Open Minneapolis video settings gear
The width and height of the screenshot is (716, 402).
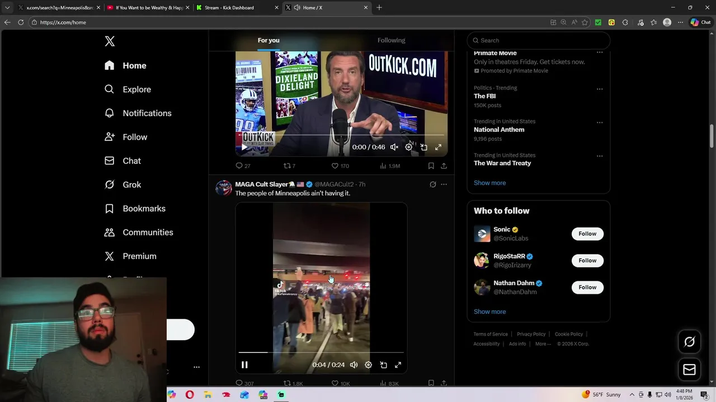[368, 365]
